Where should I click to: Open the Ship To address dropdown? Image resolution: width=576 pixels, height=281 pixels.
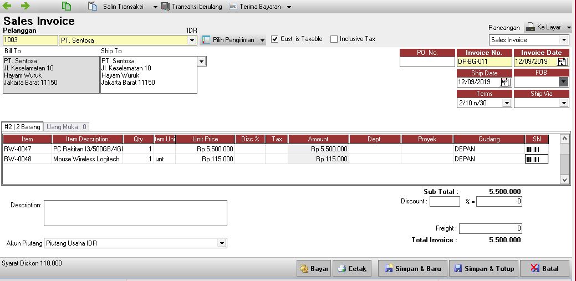[x=201, y=61]
